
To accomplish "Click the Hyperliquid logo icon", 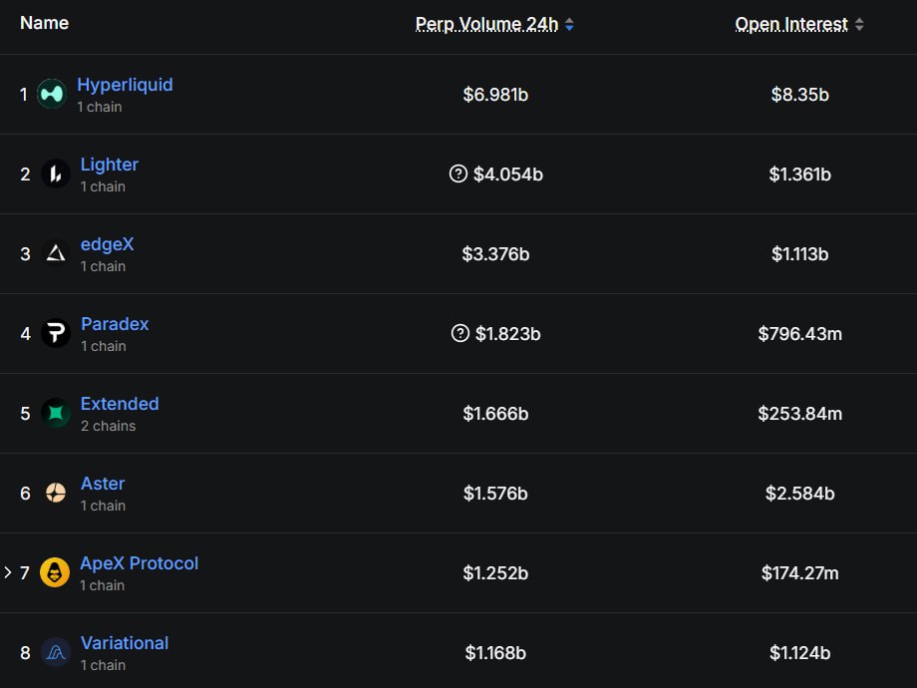I will tap(52, 95).
